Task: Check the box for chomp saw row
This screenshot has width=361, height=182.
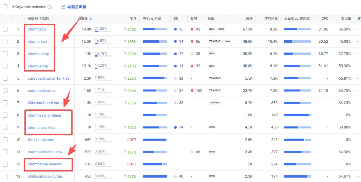Action: tap(5, 41)
